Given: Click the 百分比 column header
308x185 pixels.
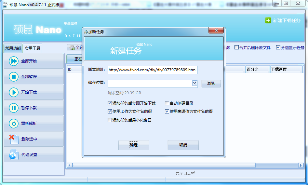Looking at the screenshot, I should (258, 69).
